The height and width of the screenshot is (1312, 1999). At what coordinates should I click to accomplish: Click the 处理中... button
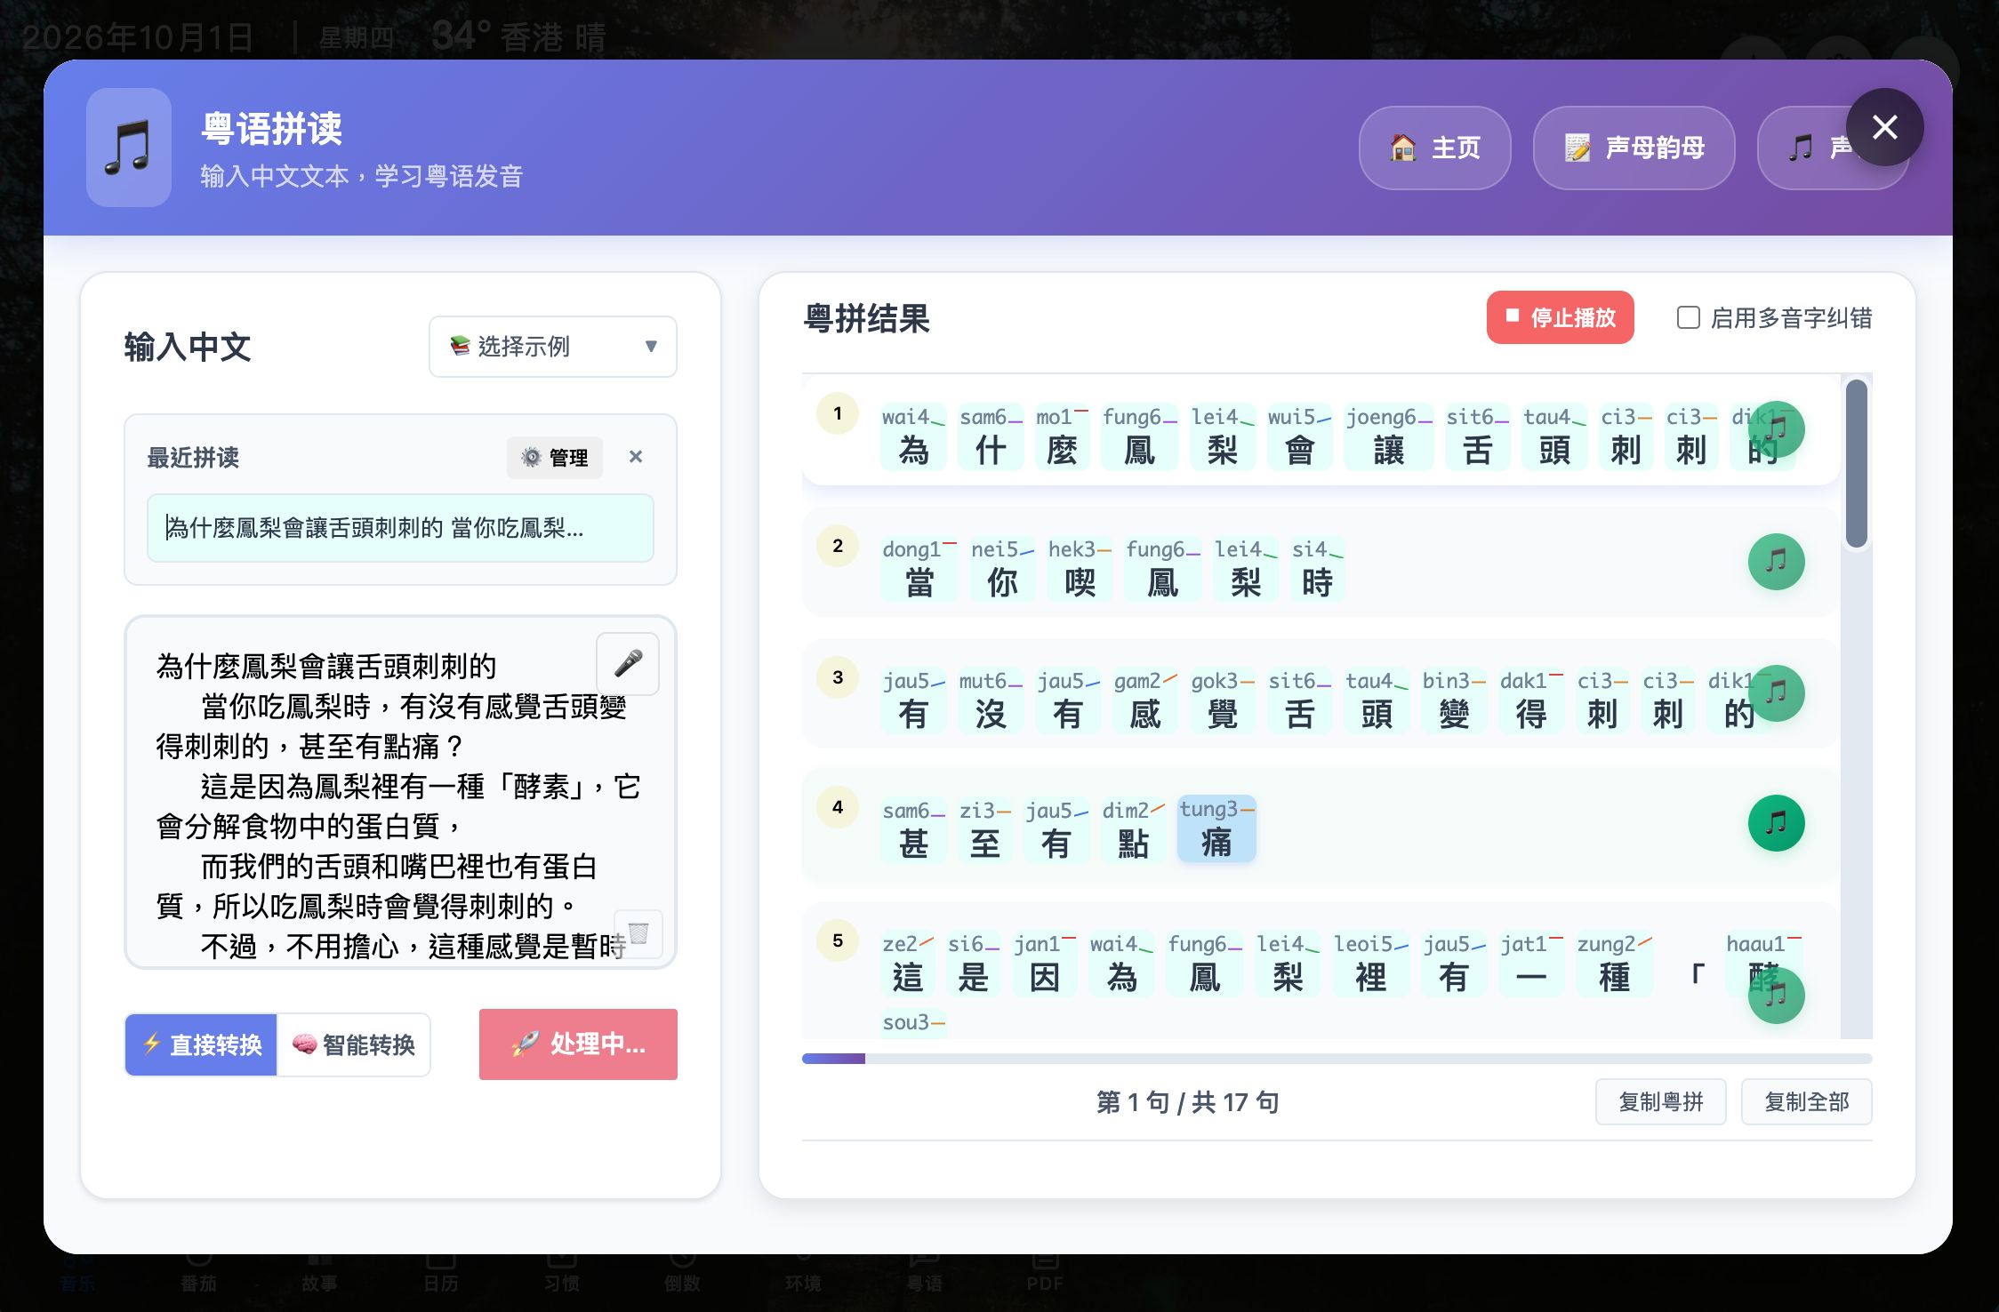tap(578, 1044)
